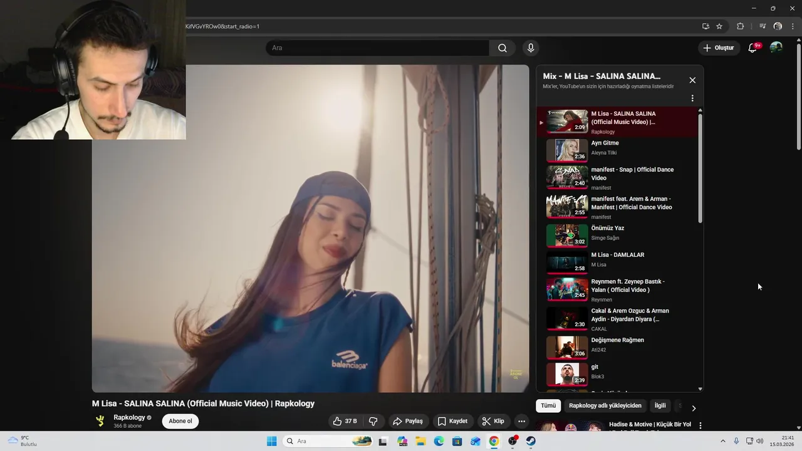802x451 pixels.
Task: Click the Önümüz Yaz thumbnail
Action: coord(567,236)
